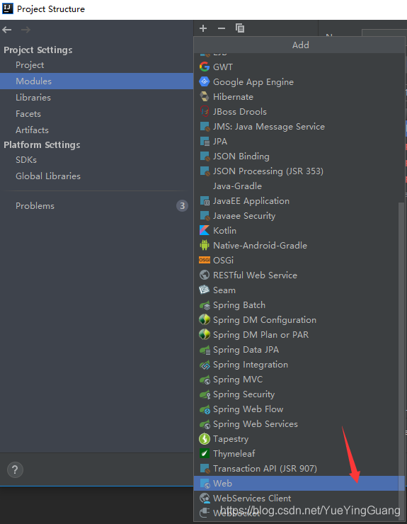Choose Transaction API (JSR 907)
Viewport: 407px width, 524px height.
(299, 468)
